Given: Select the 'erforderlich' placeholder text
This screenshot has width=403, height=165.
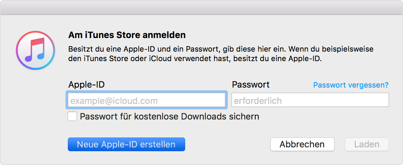Looking at the screenshot, I should [258, 101].
